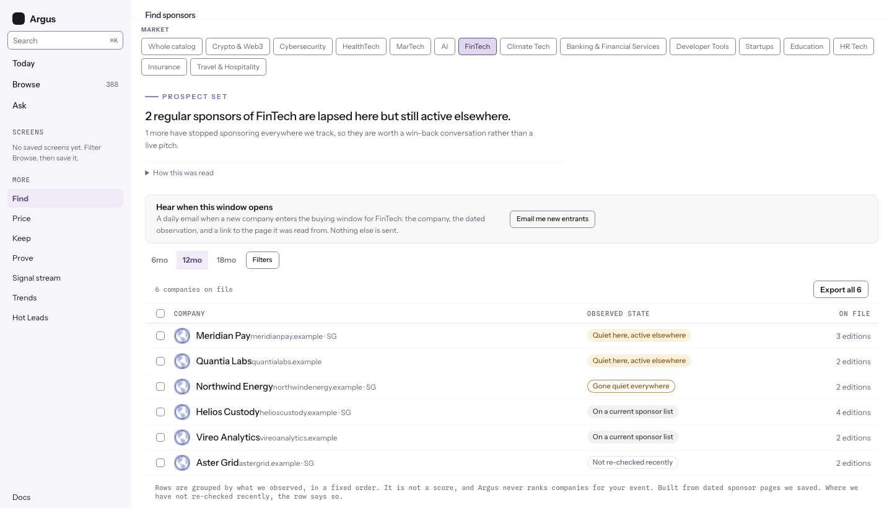892x508 pixels.
Task: Select the HealthTech market chip
Action: coord(361,46)
